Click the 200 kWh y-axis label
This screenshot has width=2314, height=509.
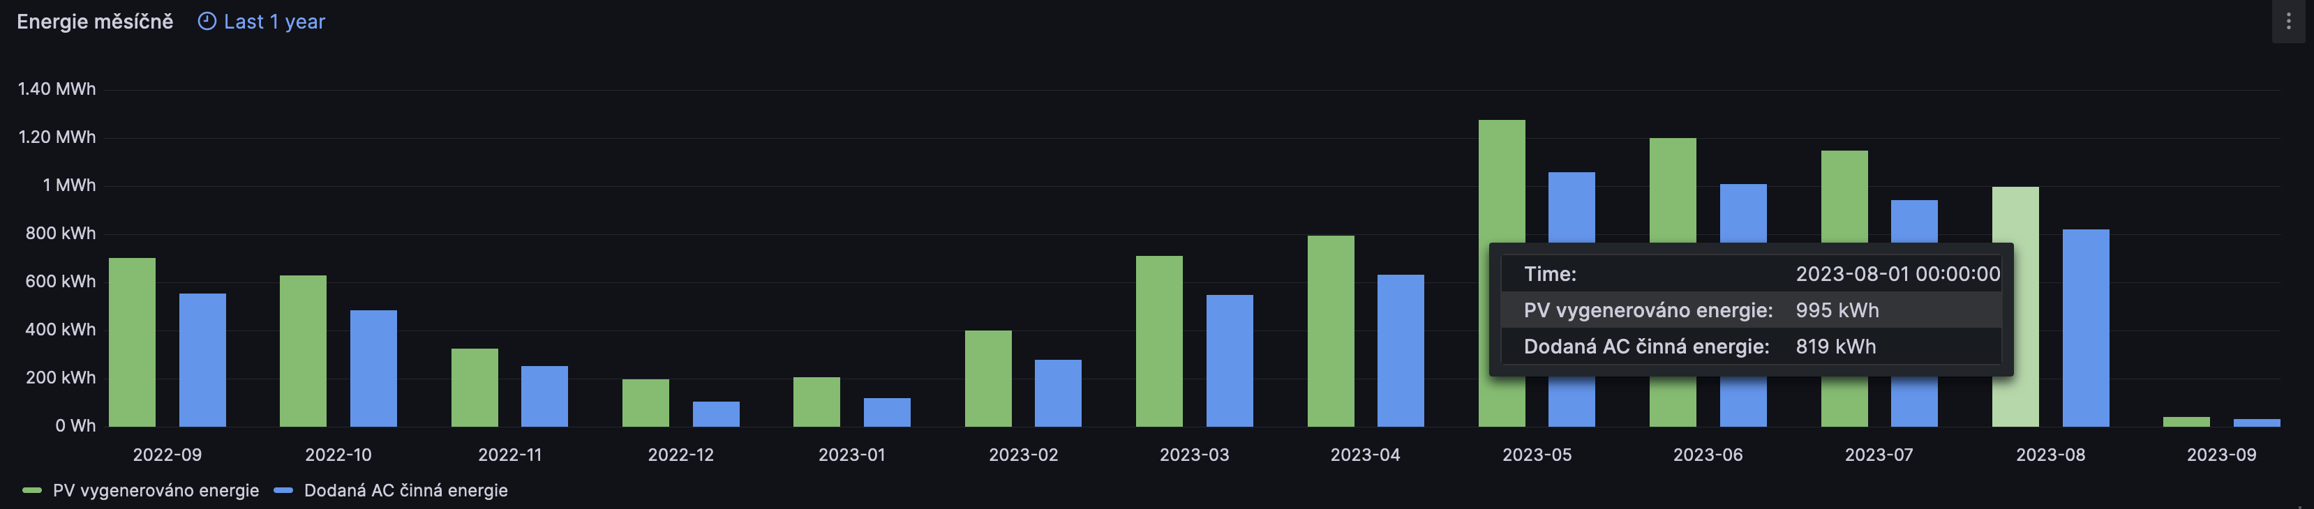coord(60,378)
